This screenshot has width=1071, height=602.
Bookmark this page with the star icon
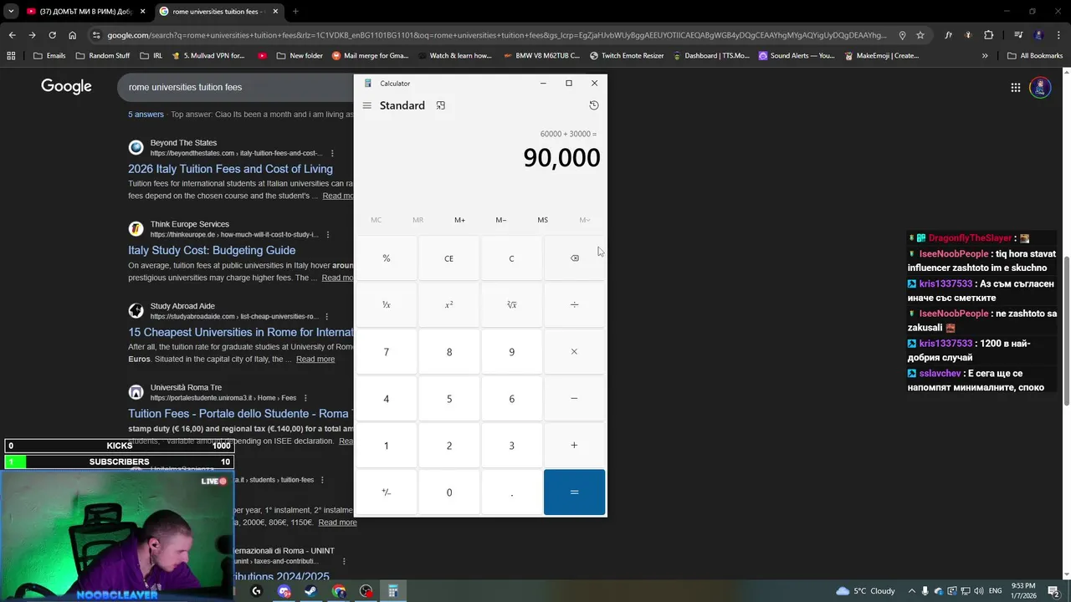pyautogui.click(x=920, y=35)
